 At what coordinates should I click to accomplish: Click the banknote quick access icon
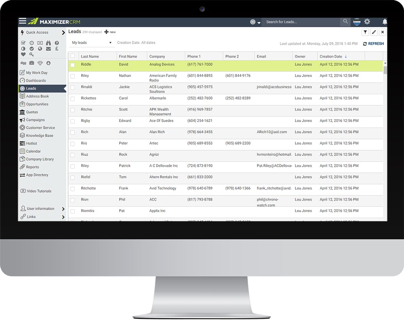coord(40,43)
